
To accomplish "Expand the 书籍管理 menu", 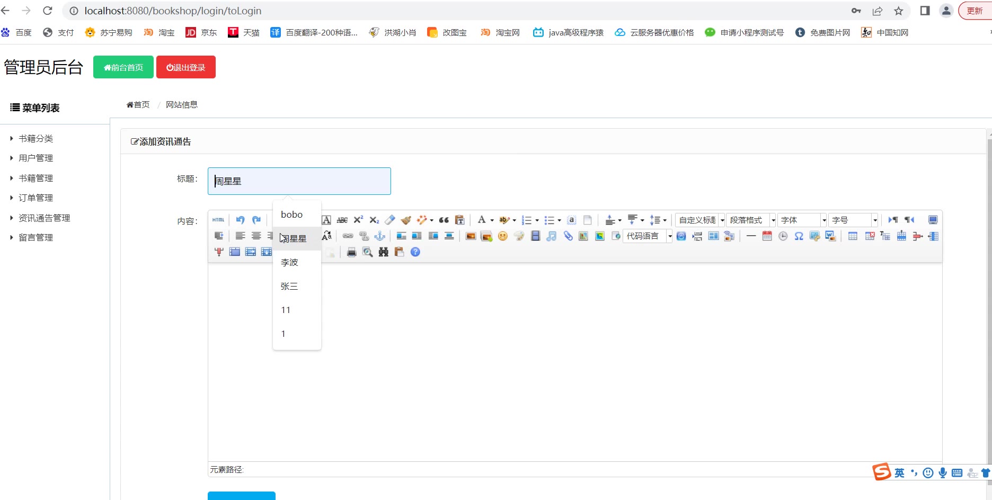I will [36, 178].
